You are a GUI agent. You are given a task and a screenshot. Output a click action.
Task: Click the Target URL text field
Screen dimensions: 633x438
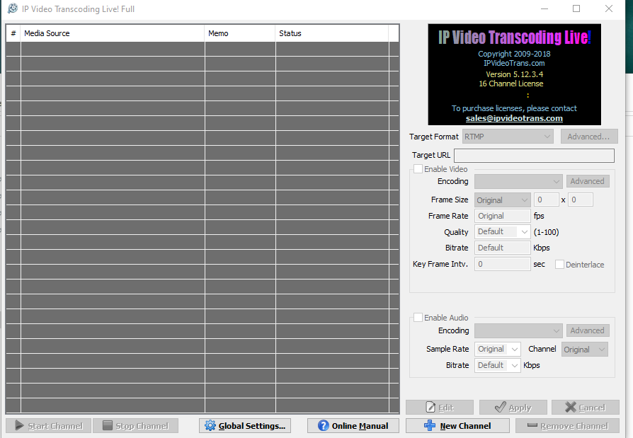(x=534, y=156)
